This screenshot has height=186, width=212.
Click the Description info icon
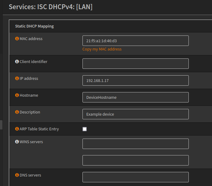click(x=17, y=112)
